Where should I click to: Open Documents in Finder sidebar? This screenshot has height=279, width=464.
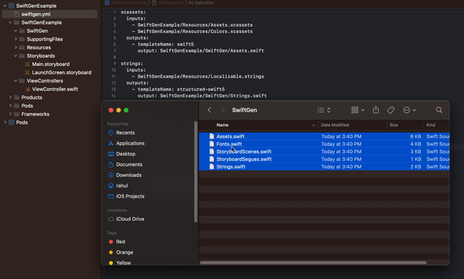click(125, 165)
